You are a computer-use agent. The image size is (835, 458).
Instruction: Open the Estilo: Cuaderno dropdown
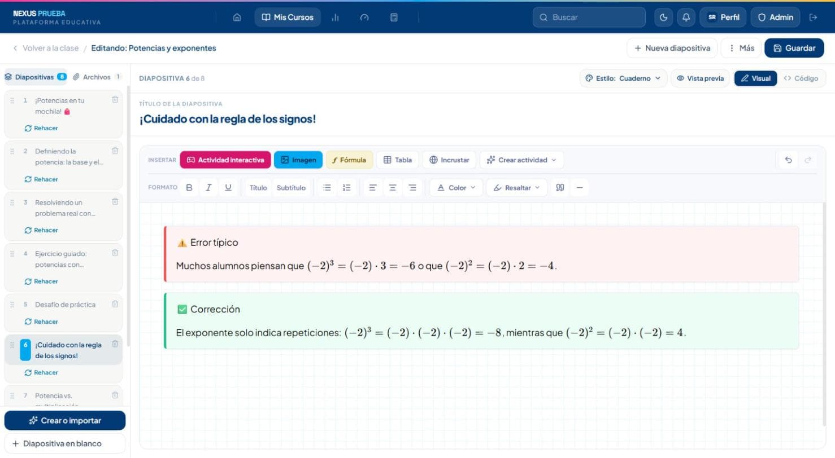click(623, 78)
